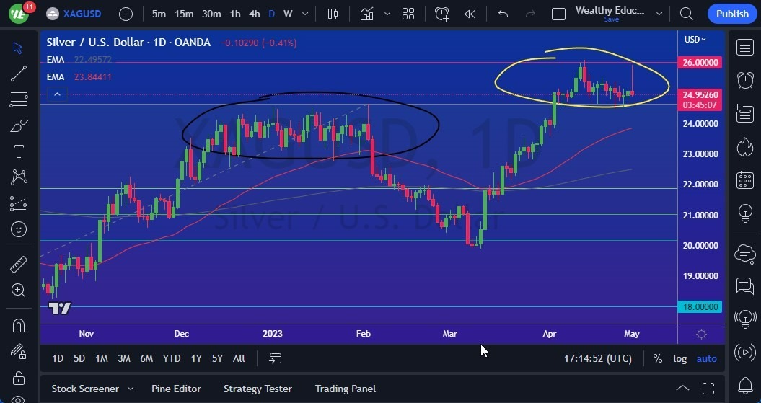Open the private chats panel
This screenshot has height=403, width=761.
tap(744, 286)
